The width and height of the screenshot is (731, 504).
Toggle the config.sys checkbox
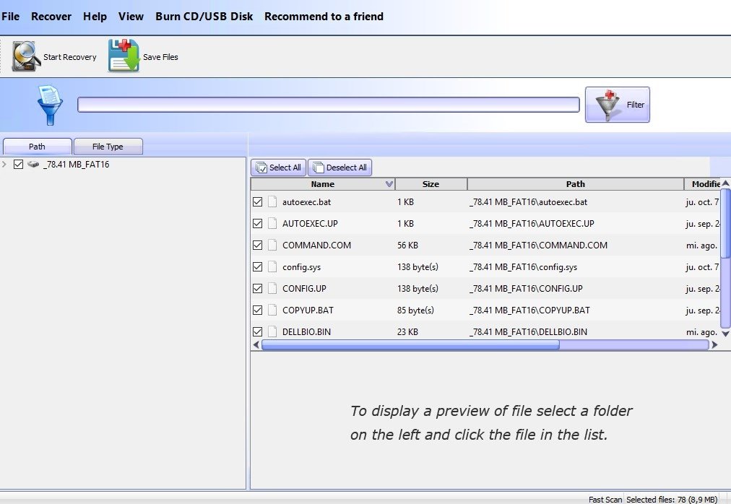[x=257, y=266]
